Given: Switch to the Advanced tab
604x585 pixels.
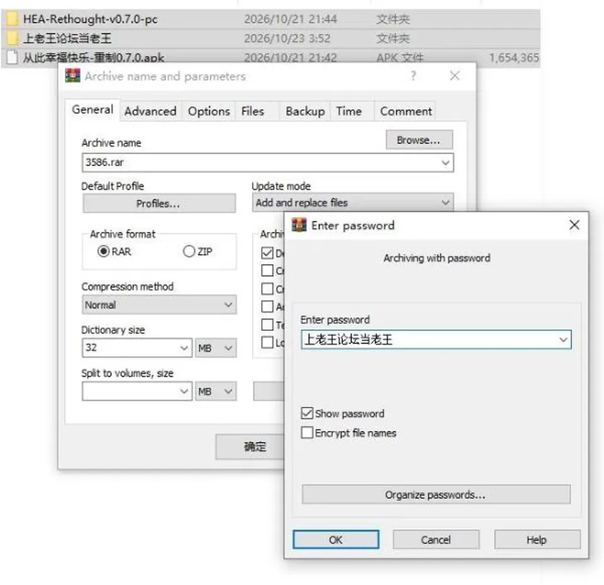Looking at the screenshot, I should point(150,111).
